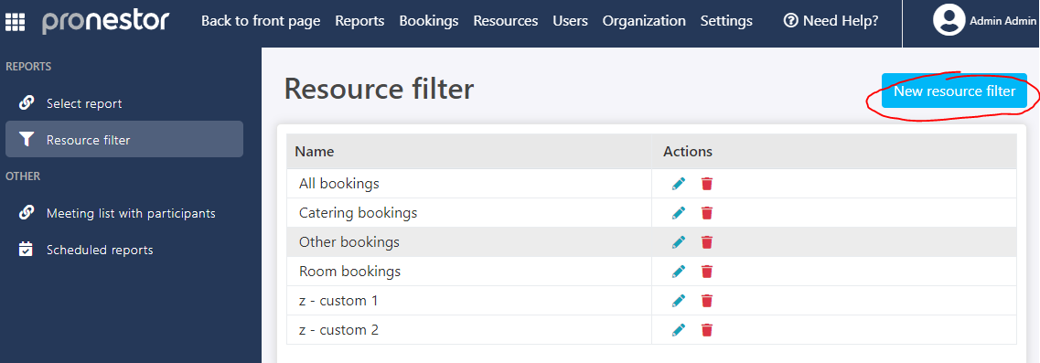1040x363 pixels.
Task: Edit the Other bookings filter
Action: (x=678, y=242)
